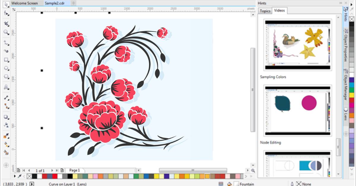Pick the Parallel Dimension tool
This screenshot has height=186, width=356.
(x=6, y=97)
